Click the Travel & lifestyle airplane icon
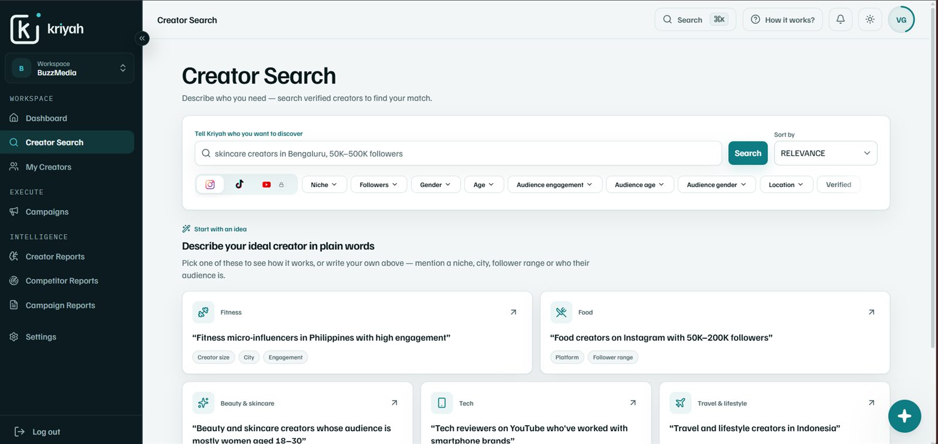 (x=680, y=403)
